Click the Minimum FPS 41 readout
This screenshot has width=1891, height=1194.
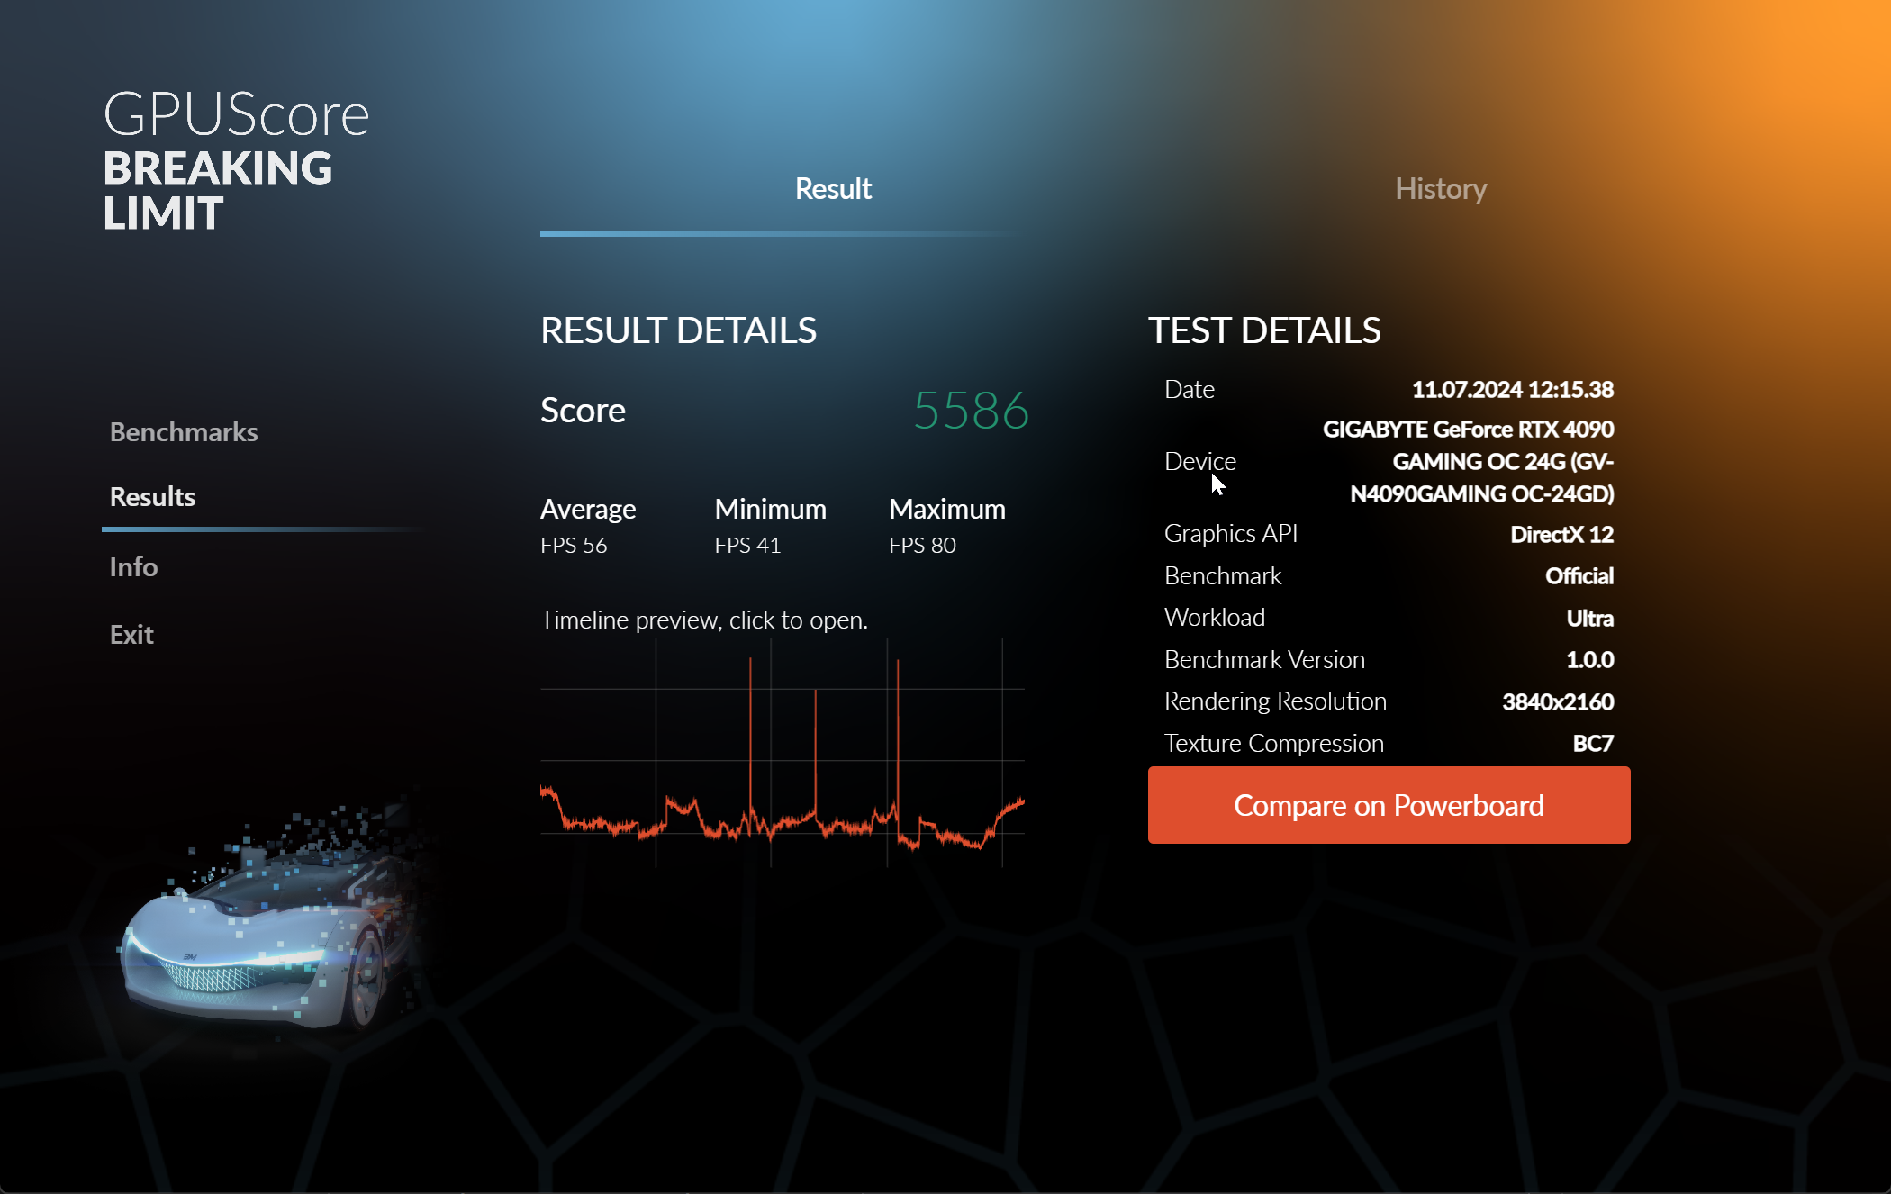click(x=770, y=527)
